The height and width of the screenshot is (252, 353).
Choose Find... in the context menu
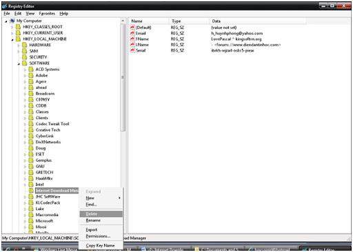coord(101,204)
